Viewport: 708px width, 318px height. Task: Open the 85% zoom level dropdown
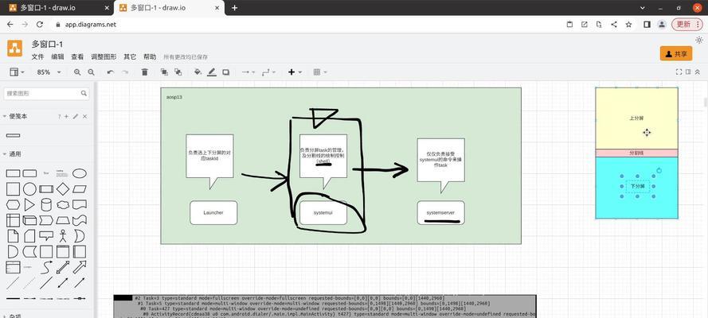point(49,72)
